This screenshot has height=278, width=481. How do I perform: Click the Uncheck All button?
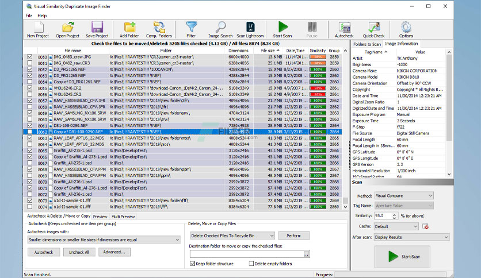pyautogui.click(x=79, y=252)
